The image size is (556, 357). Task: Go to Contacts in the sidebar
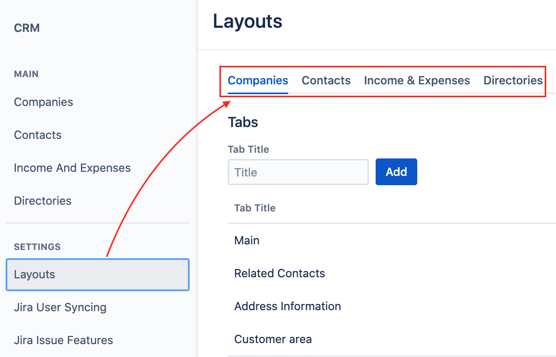click(x=38, y=135)
